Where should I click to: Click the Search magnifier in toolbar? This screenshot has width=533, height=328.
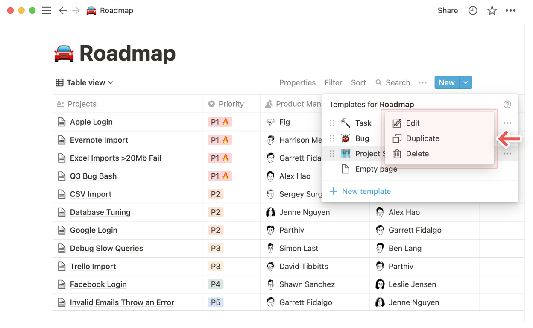pyautogui.click(x=378, y=83)
